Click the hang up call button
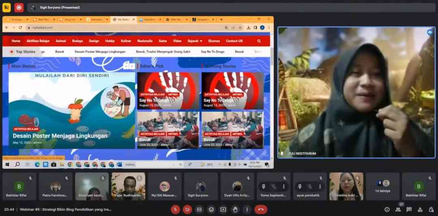This screenshot has width=438, height=216. (260, 210)
